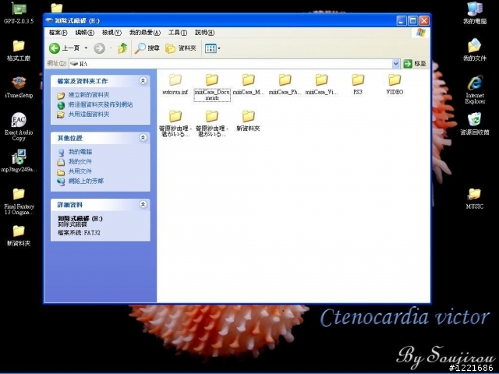The image size is (499, 374).
Task: Click the Views grid icon
Action: point(211,48)
